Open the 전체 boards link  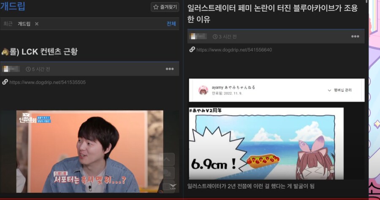(x=171, y=24)
